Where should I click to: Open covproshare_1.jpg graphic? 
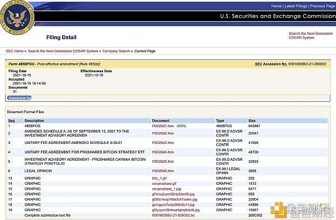[x=166, y=189]
